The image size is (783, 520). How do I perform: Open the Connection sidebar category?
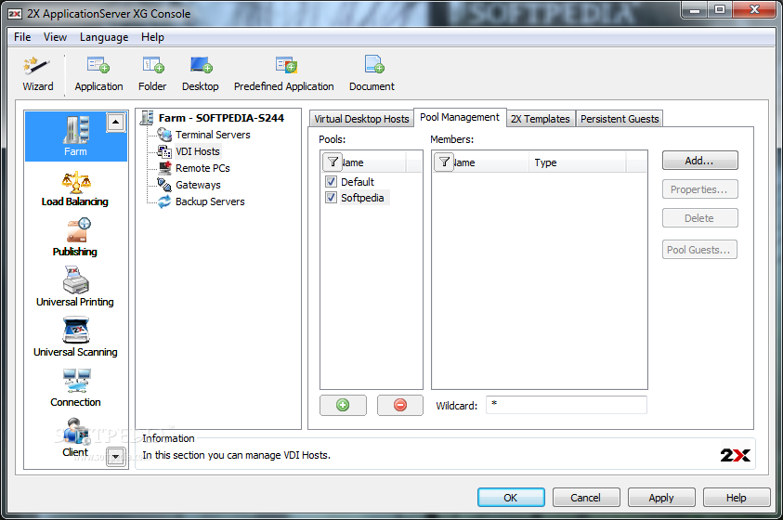pyautogui.click(x=75, y=388)
